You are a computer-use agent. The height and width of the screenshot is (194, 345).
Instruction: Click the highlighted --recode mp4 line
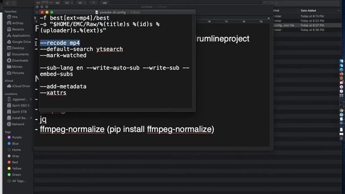(x=60, y=43)
